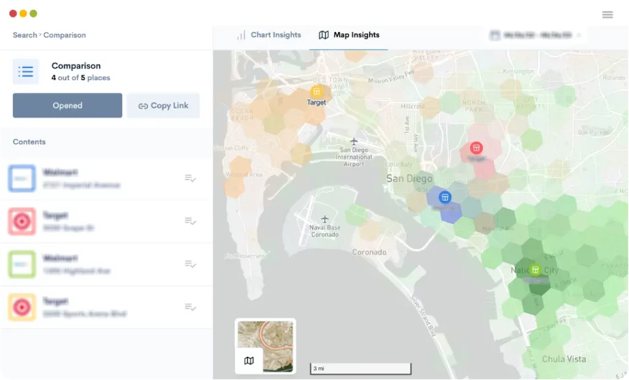Click the "Little Italy" label on the map

pos(398,165)
